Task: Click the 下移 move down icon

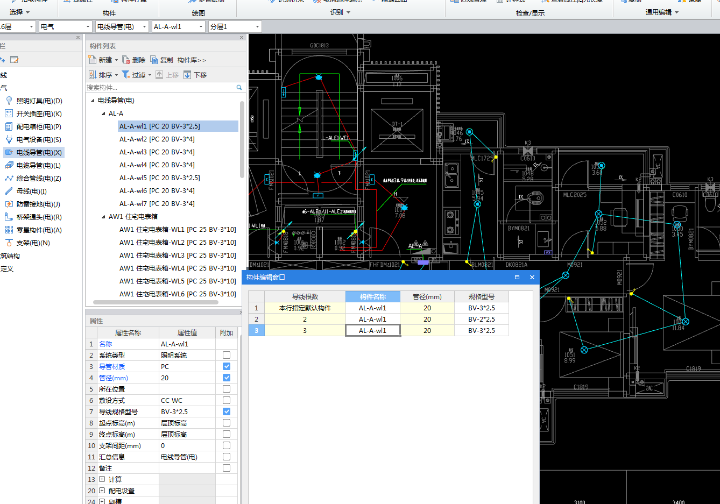Action: tap(187, 75)
